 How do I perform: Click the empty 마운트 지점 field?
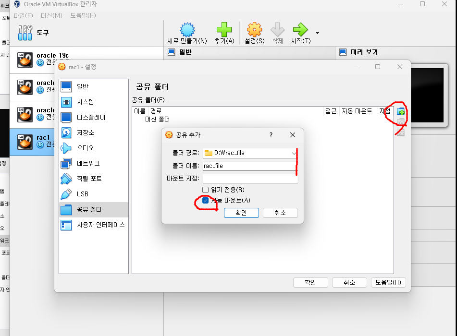250,179
